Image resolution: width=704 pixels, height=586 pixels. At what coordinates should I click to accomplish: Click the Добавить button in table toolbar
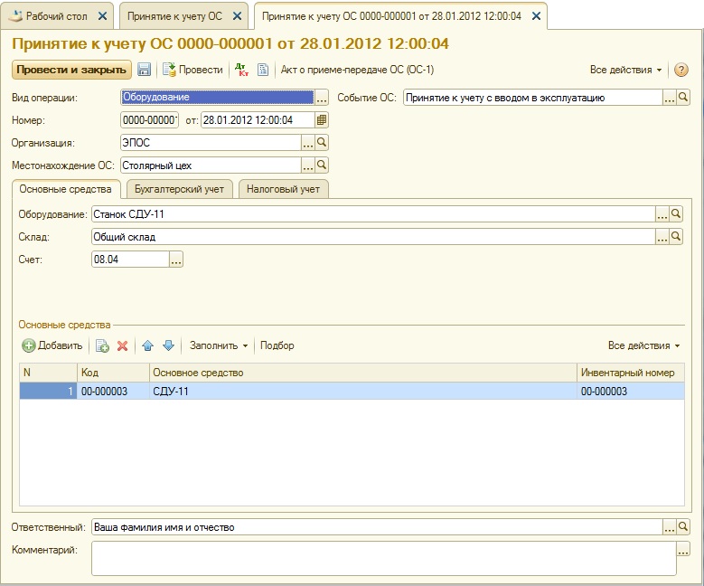tap(52, 345)
